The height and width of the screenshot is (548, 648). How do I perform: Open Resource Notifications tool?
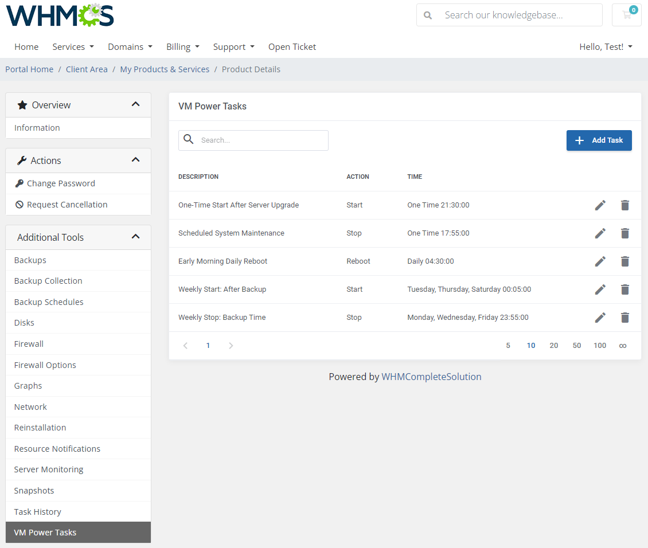(78, 449)
